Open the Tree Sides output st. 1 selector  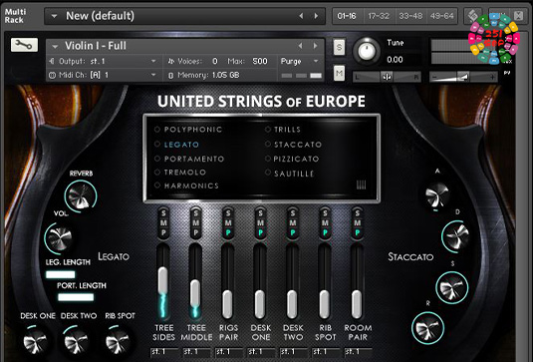[x=163, y=352]
